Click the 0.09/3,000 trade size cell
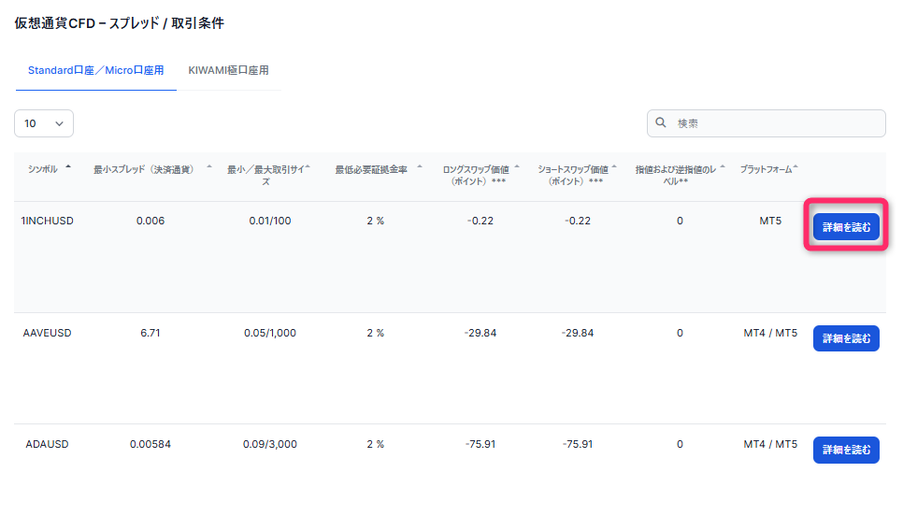The height and width of the screenshot is (530, 903). click(x=270, y=444)
